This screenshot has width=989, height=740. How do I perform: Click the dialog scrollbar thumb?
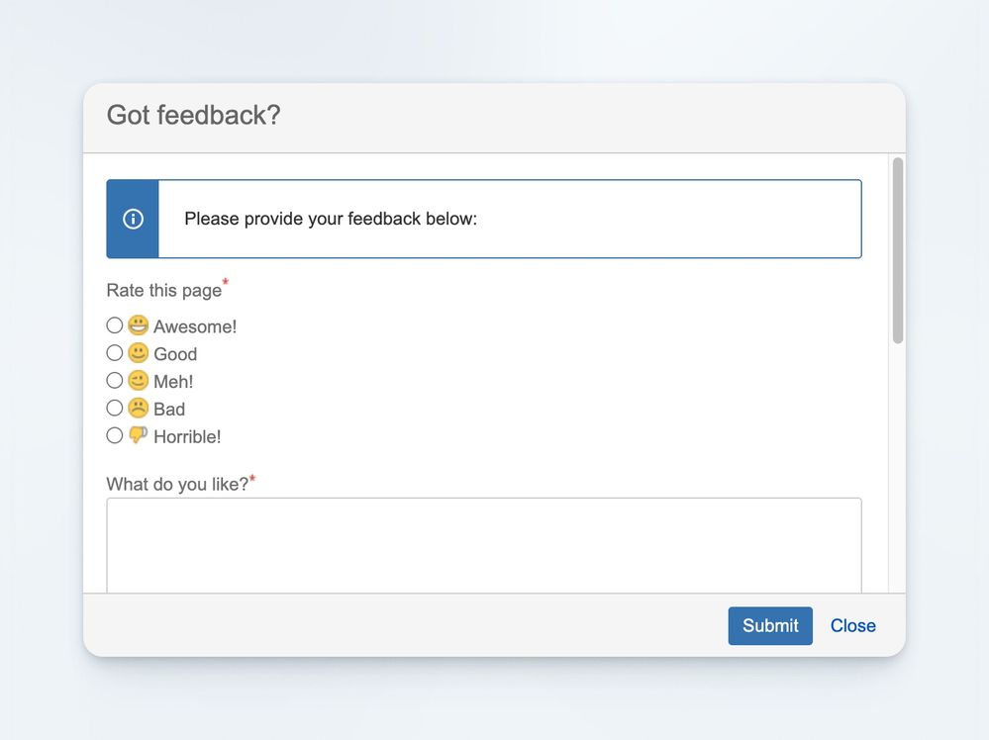click(898, 249)
